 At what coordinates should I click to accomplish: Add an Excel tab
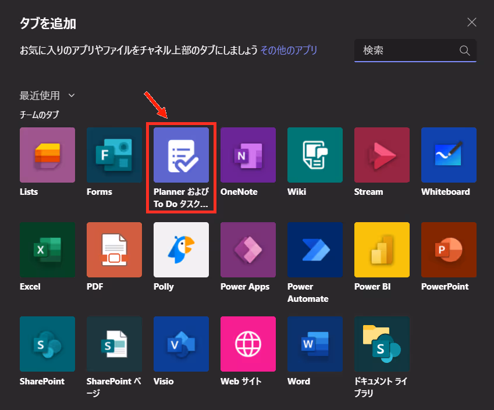click(x=47, y=249)
